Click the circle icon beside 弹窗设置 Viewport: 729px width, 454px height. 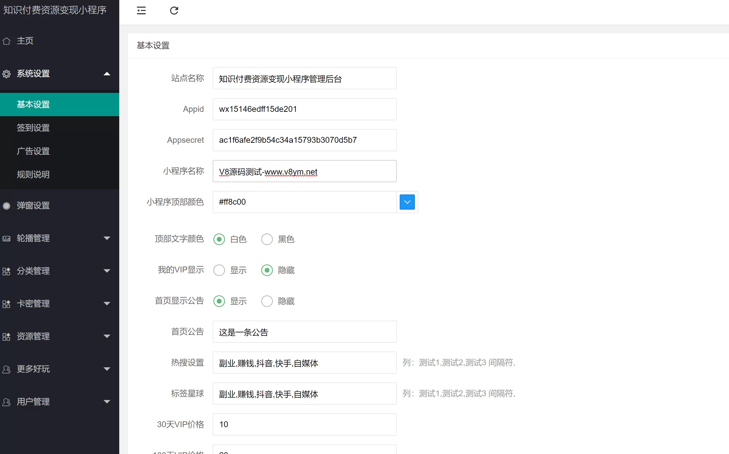click(7, 206)
